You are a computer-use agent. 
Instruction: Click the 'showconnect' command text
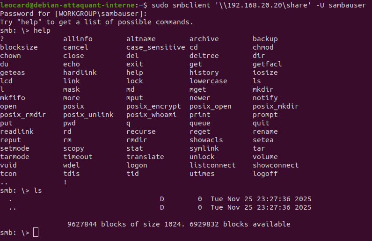pyautogui.click(x=276, y=165)
